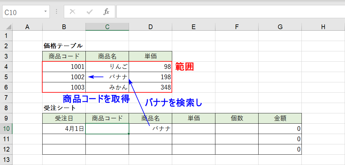Select column H header
Viewport: 345px width, 165px height.
point(323,27)
